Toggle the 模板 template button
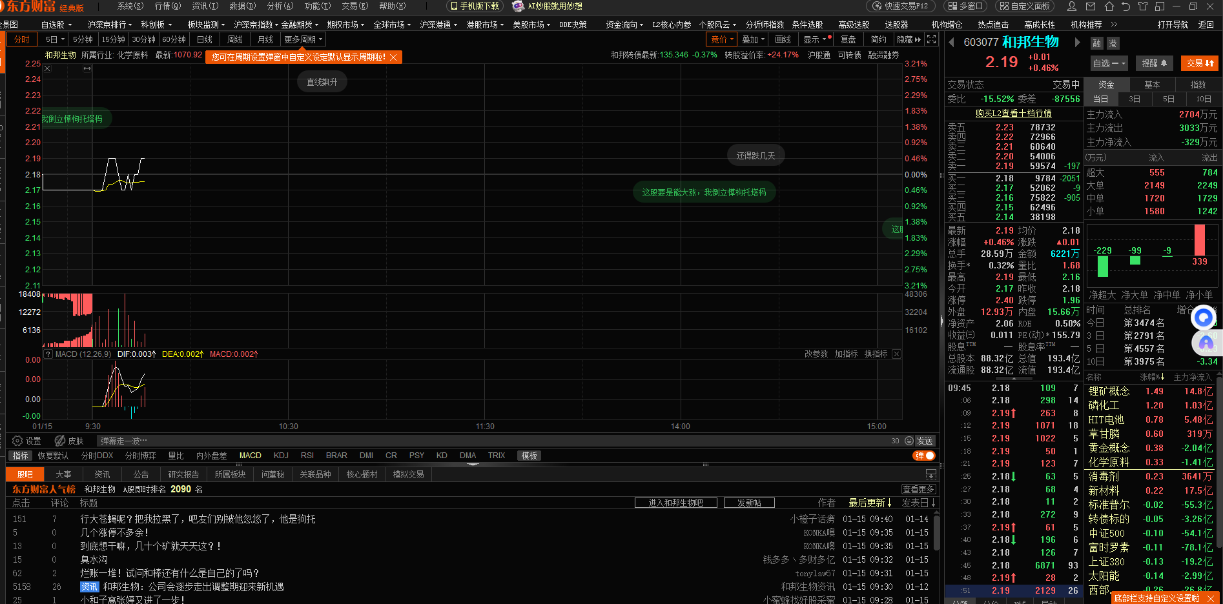The width and height of the screenshot is (1223, 604). (529, 456)
